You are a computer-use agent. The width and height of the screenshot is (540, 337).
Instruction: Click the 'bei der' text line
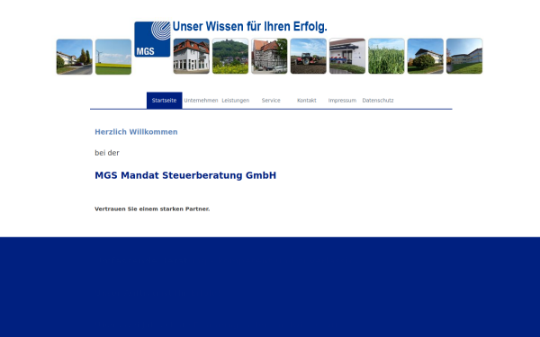[107, 153]
